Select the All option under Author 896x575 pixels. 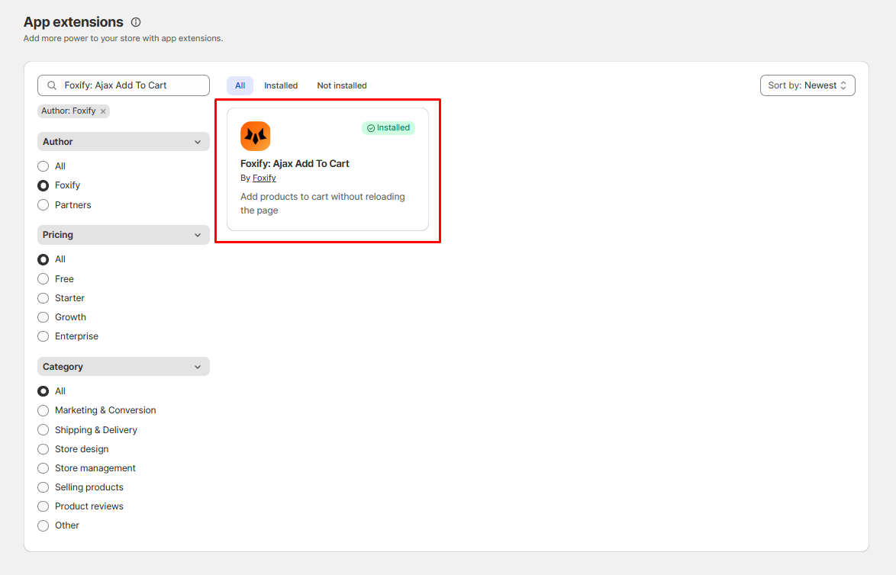pyautogui.click(x=43, y=166)
